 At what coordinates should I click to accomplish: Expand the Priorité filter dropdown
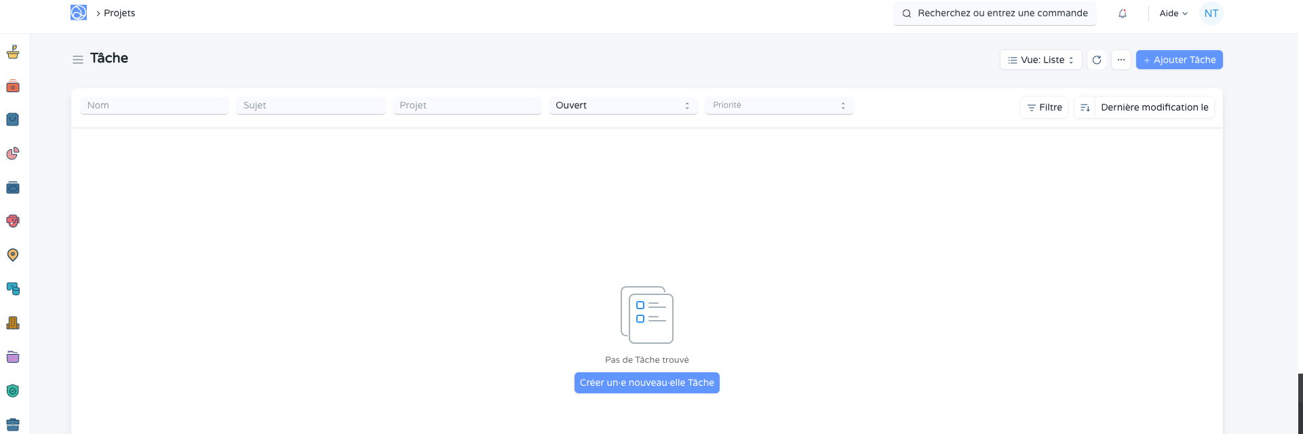point(779,105)
